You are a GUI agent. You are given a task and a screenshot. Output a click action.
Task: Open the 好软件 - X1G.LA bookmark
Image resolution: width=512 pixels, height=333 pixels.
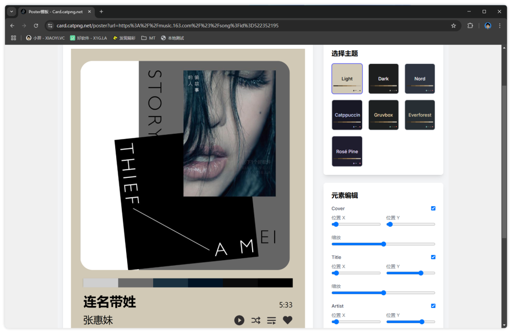point(89,38)
